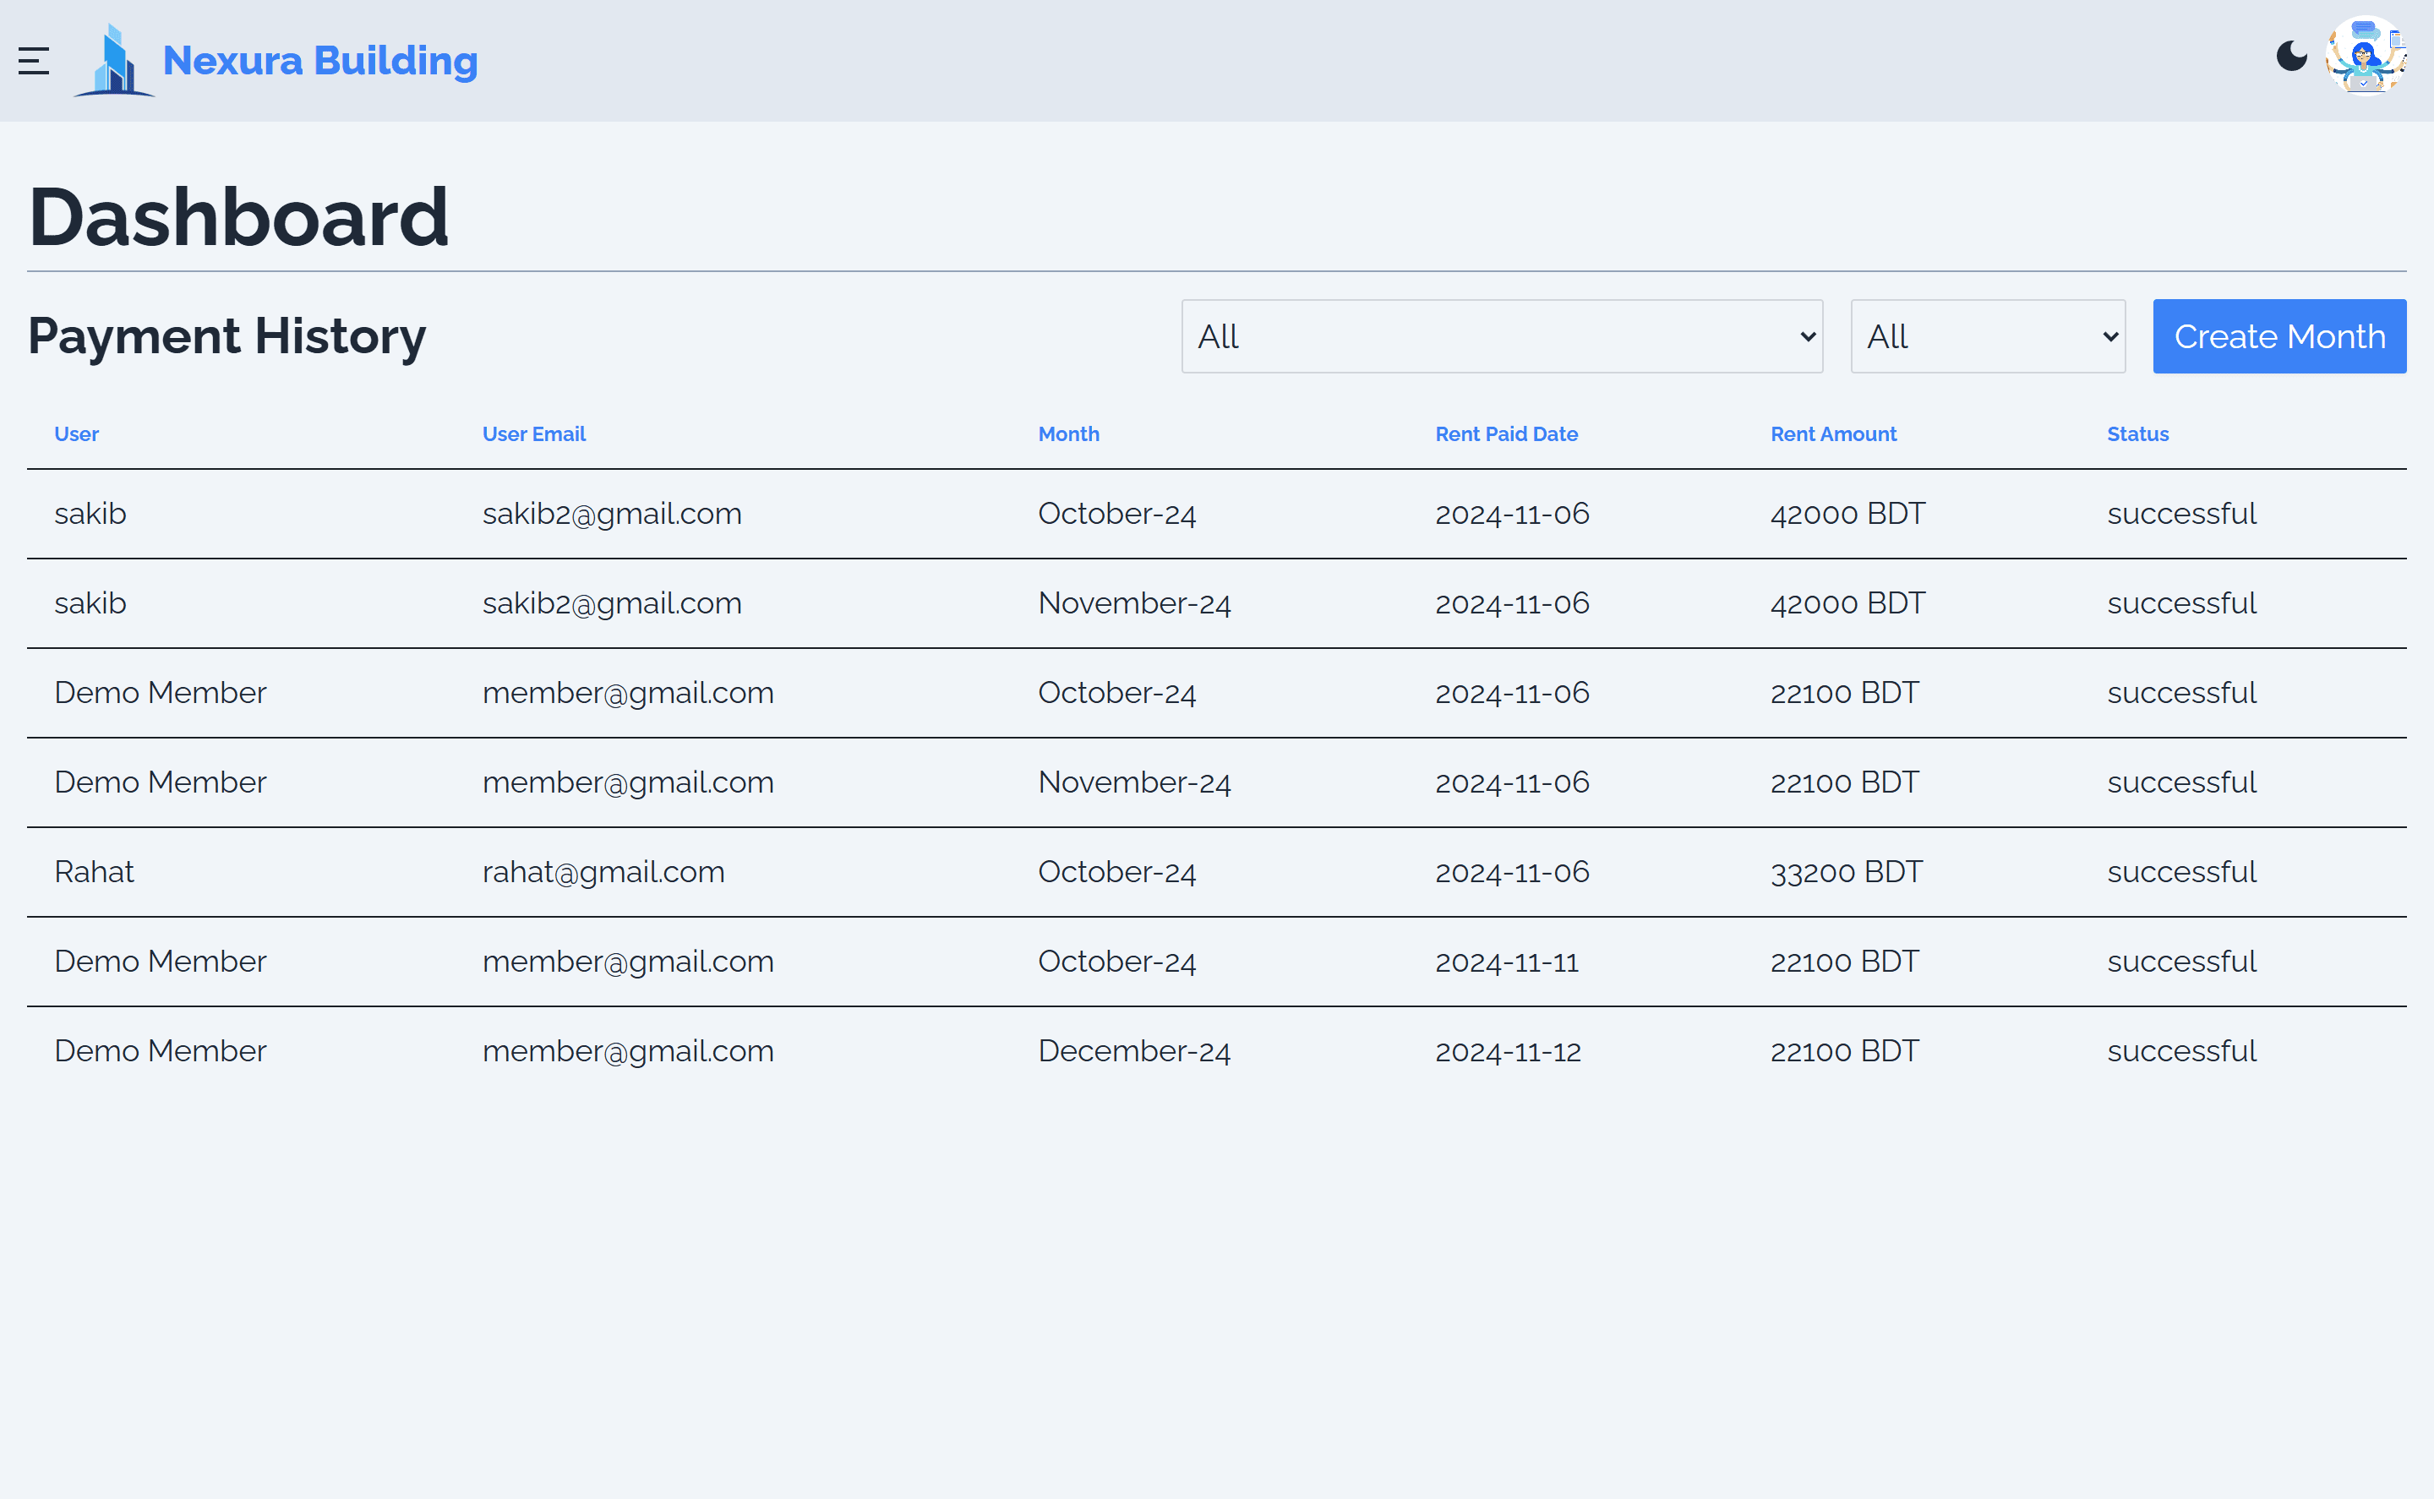Screen dimensions: 2434x1499
Task: Click the moon icon next to the avatar
Action: [x=2292, y=57]
